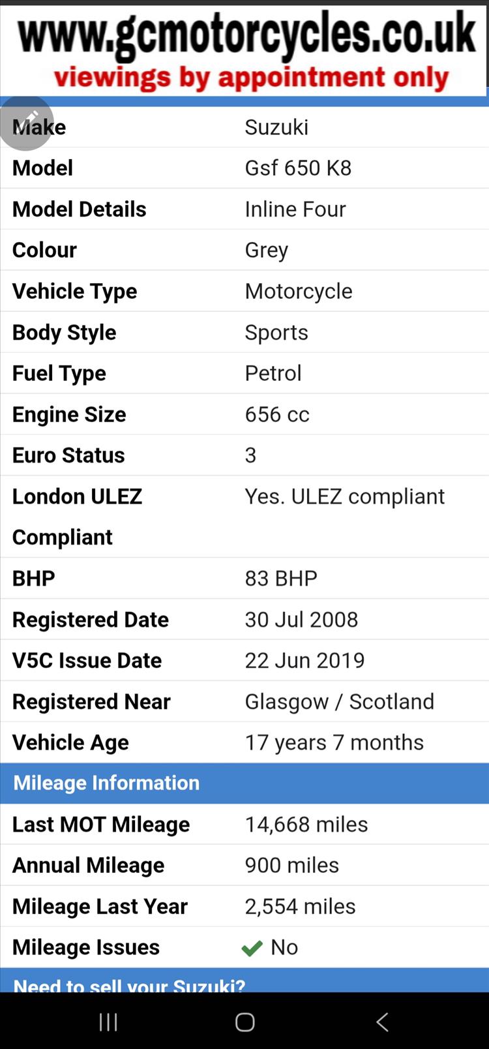This screenshot has height=1049, width=489.
Task: Click the Annual Mileage 900 miles value
Action: pos(291,866)
